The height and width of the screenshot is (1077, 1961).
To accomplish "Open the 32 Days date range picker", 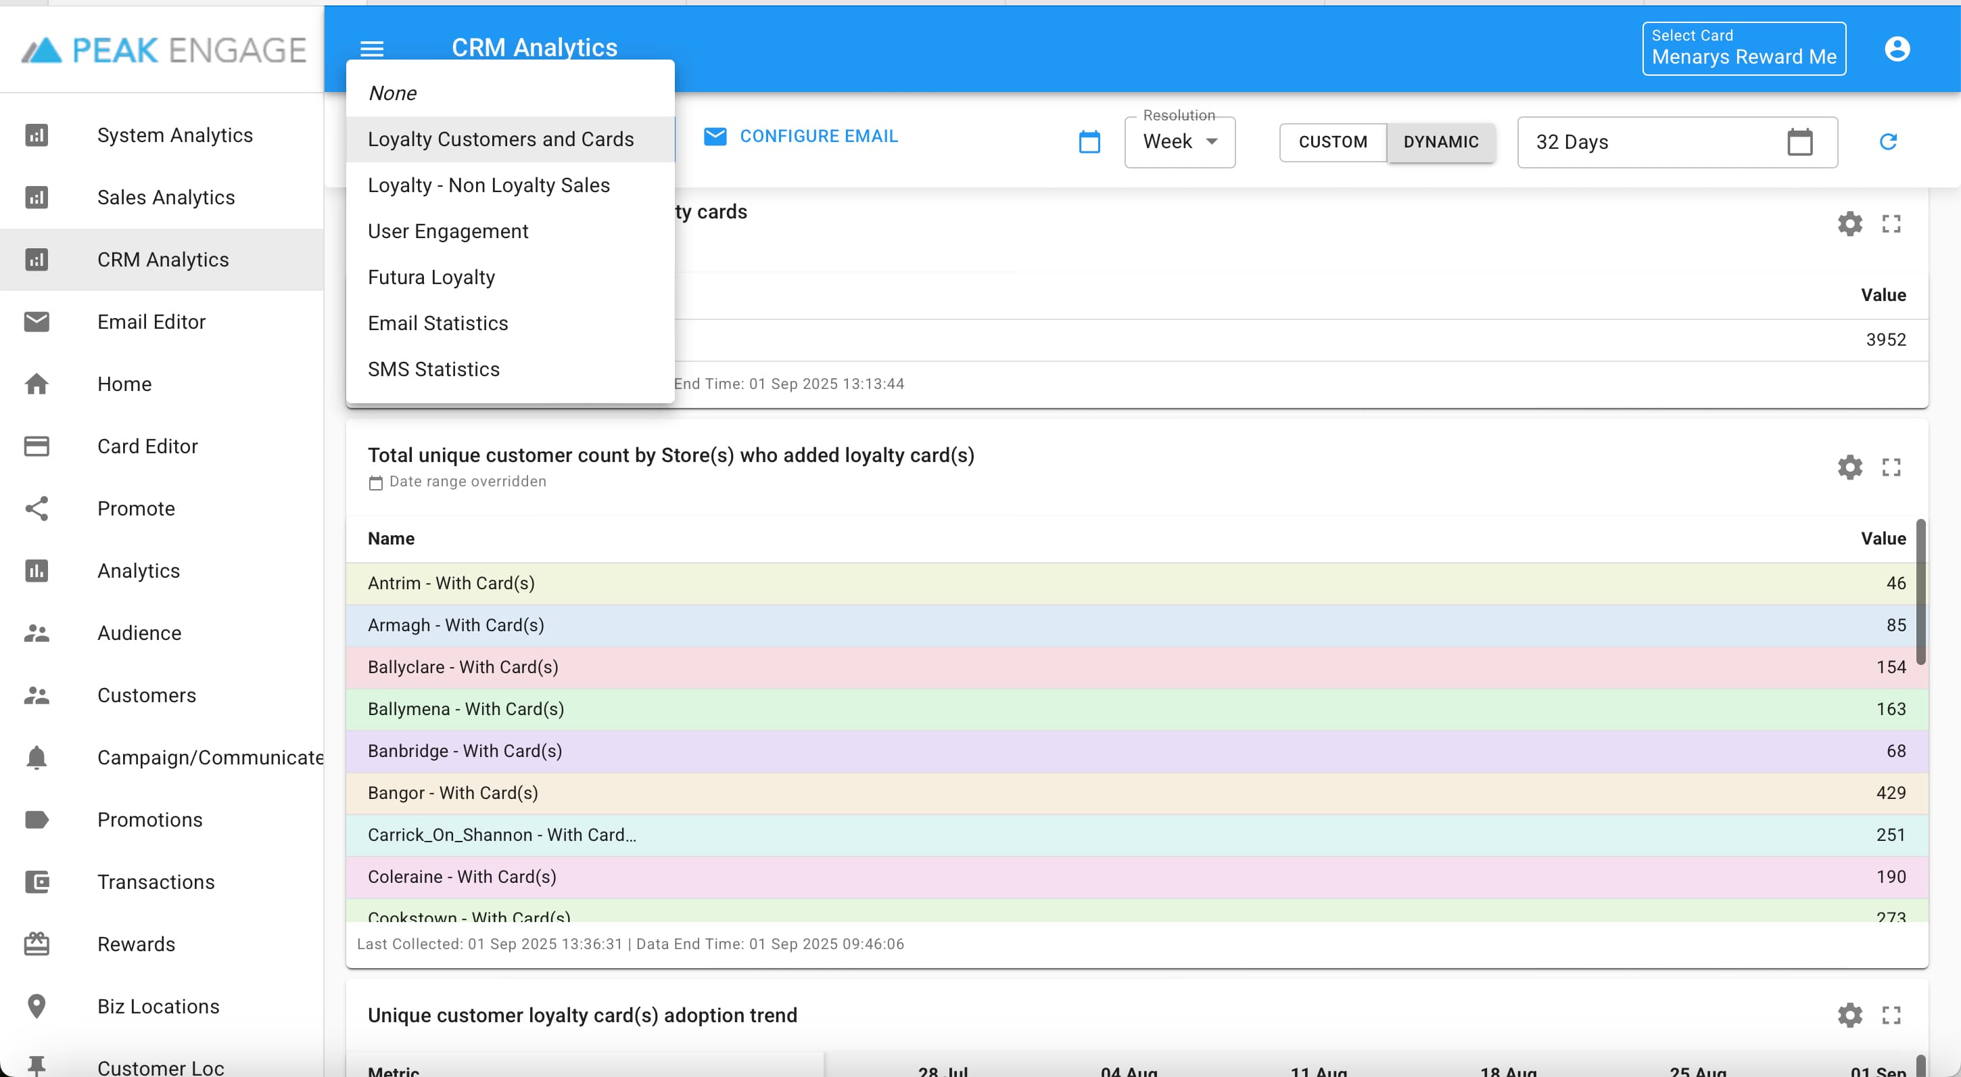I will 1799,141.
